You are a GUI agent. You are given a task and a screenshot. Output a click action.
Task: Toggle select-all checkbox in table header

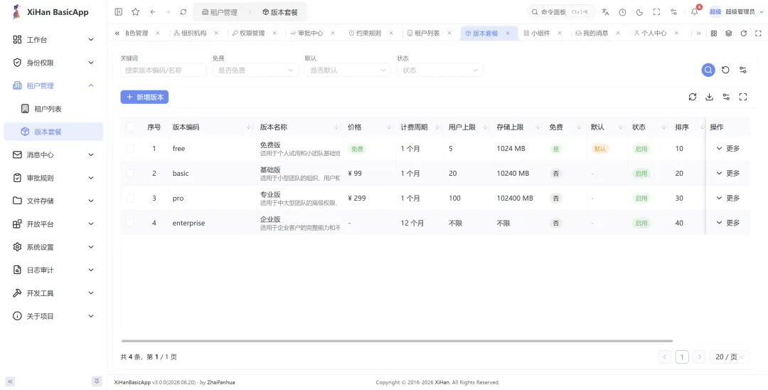pos(130,127)
